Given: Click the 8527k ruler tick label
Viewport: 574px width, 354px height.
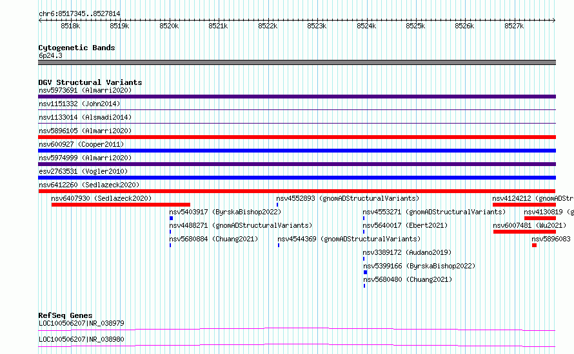Looking at the screenshot, I should point(514,26).
